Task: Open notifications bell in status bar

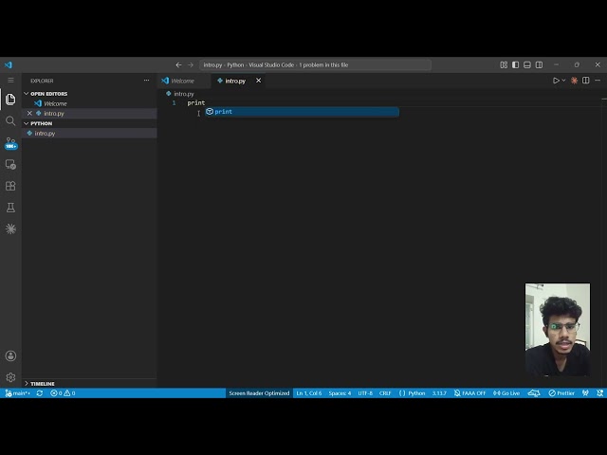Action: tap(599, 393)
